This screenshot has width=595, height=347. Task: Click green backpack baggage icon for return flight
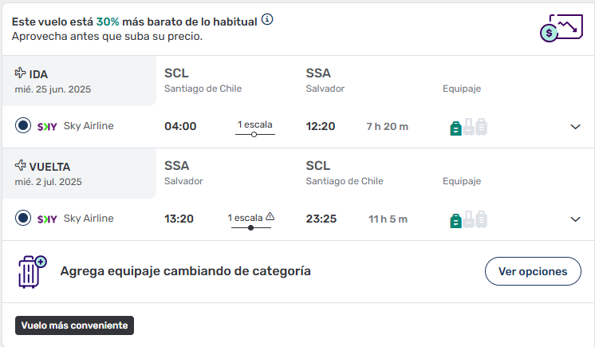pyautogui.click(x=455, y=221)
